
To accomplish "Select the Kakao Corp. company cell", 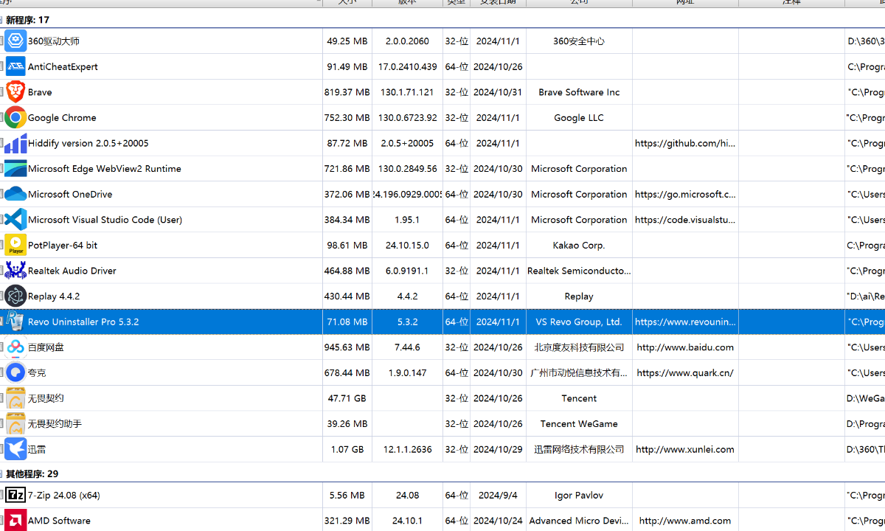I will pos(579,245).
